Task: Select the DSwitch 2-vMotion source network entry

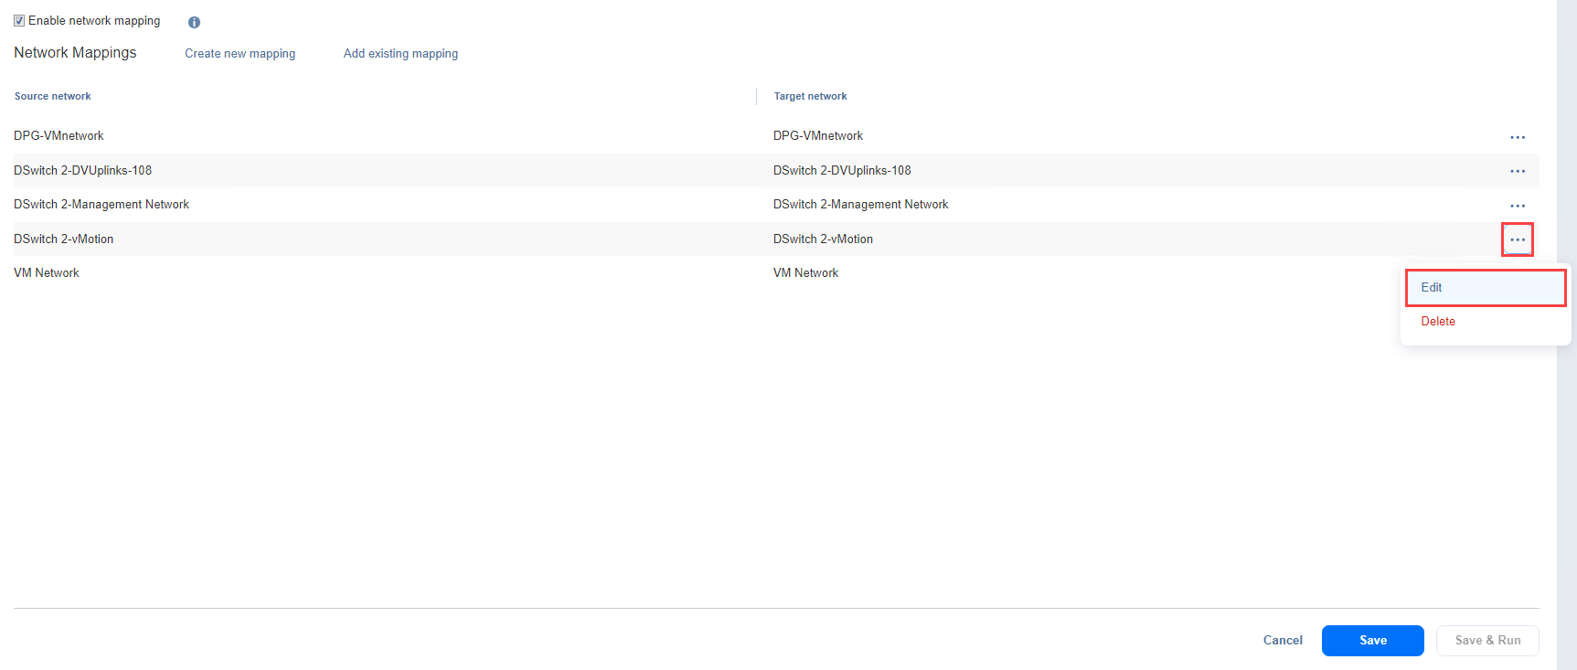Action: [64, 239]
